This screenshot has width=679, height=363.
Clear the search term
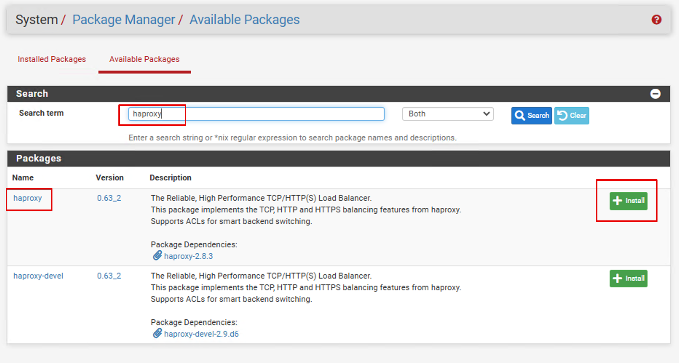[x=572, y=116]
